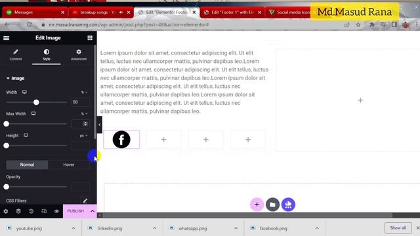Switch to the Content tab
The image size is (420, 236).
click(x=16, y=55)
